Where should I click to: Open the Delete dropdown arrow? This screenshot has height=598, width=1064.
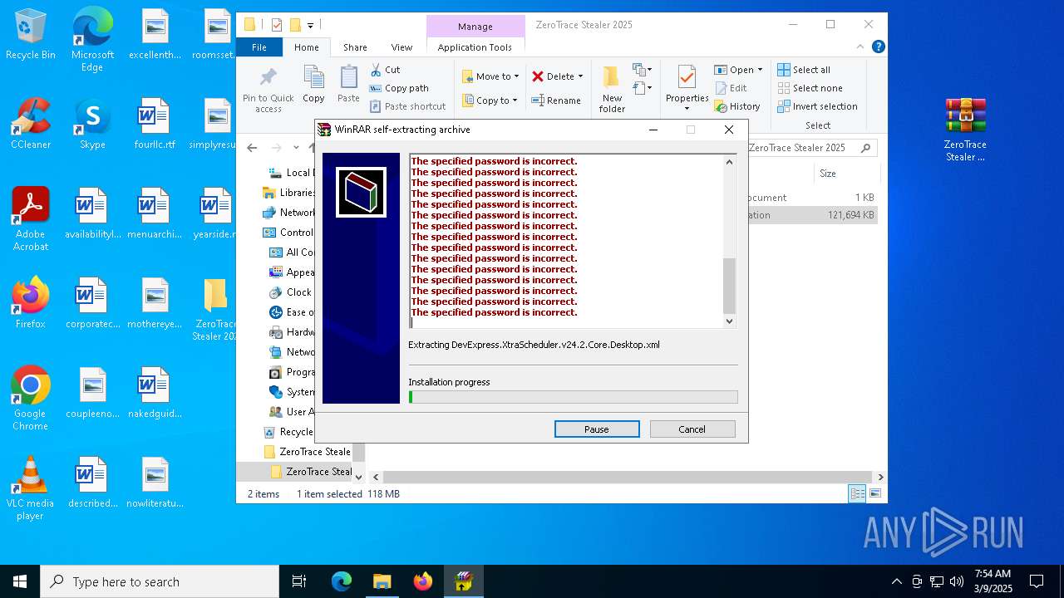[580, 76]
